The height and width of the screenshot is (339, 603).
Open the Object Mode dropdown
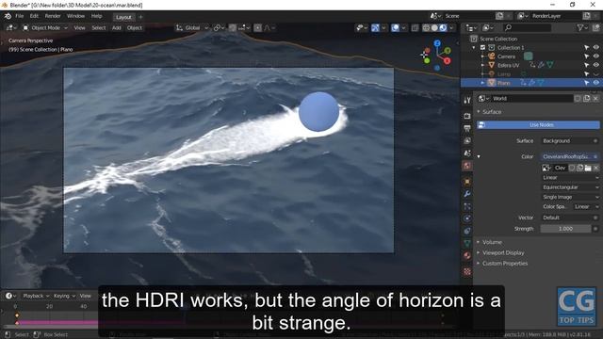click(x=44, y=27)
